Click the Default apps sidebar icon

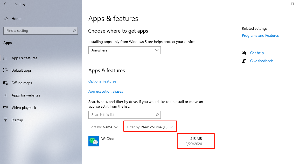[5, 70]
